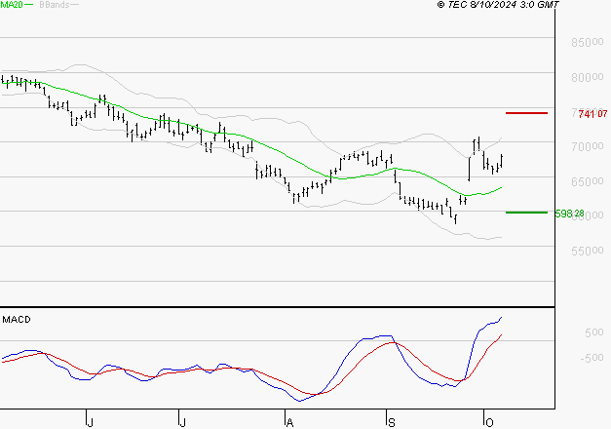This screenshot has height=429, width=611.
Task: Click the MACD panel label
Action: (17, 320)
